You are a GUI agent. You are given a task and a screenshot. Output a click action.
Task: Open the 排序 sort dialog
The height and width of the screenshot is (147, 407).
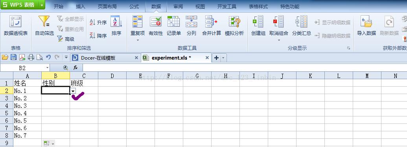coord(116,25)
